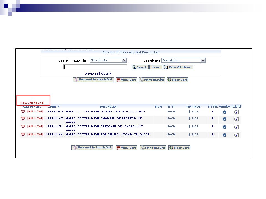The image size is (266, 199).
Task: Click upper View Cart button
Action: click(126, 80)
